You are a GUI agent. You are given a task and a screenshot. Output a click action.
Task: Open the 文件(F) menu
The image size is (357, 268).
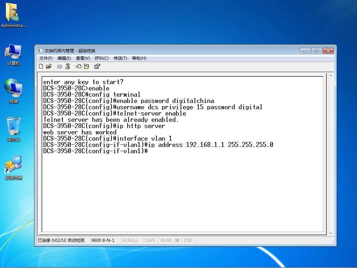(x=46, y=58)
